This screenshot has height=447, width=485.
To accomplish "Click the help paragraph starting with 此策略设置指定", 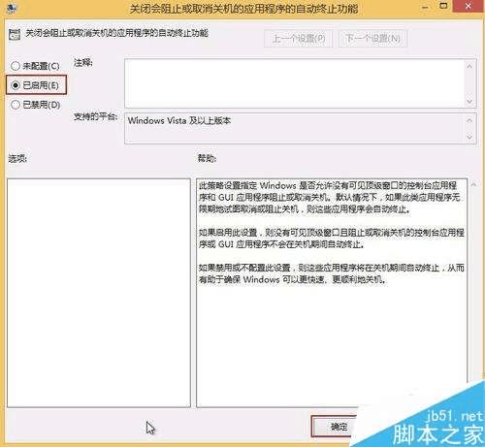I will 329,197.
